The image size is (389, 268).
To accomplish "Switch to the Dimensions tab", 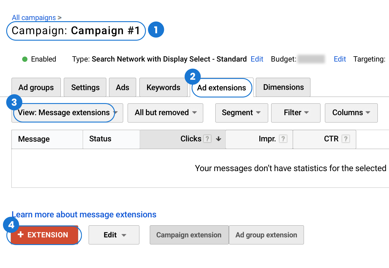I will click(283, 87).
